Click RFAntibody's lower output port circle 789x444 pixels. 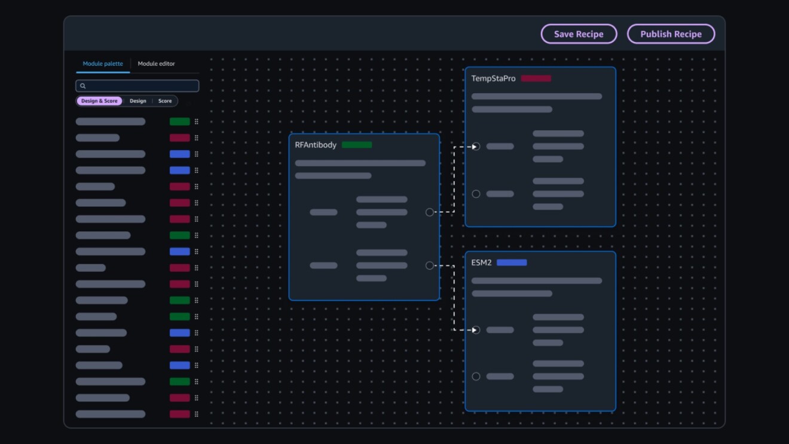(429, 265)
